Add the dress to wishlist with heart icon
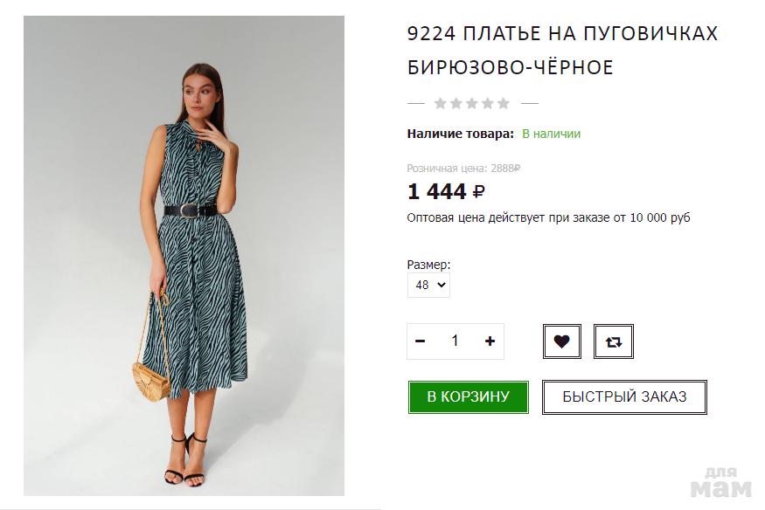This screenshot has width=765, height=510. [x=561, y=341]
